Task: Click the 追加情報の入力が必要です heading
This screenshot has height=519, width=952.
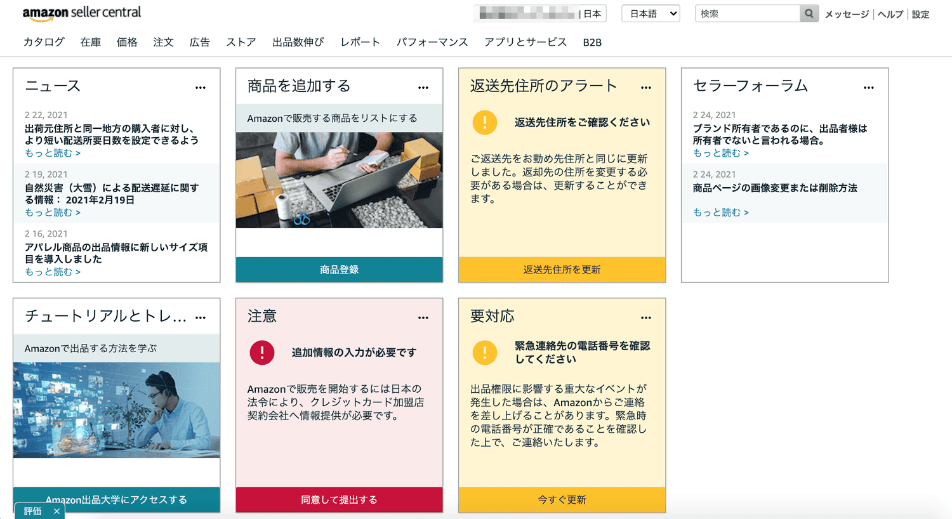Action: point(354,353)
